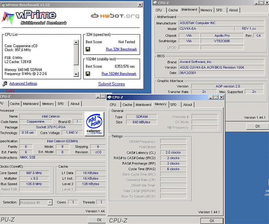Click the RAS# Precharge '2 clocks' value

[x=173, y=164]
